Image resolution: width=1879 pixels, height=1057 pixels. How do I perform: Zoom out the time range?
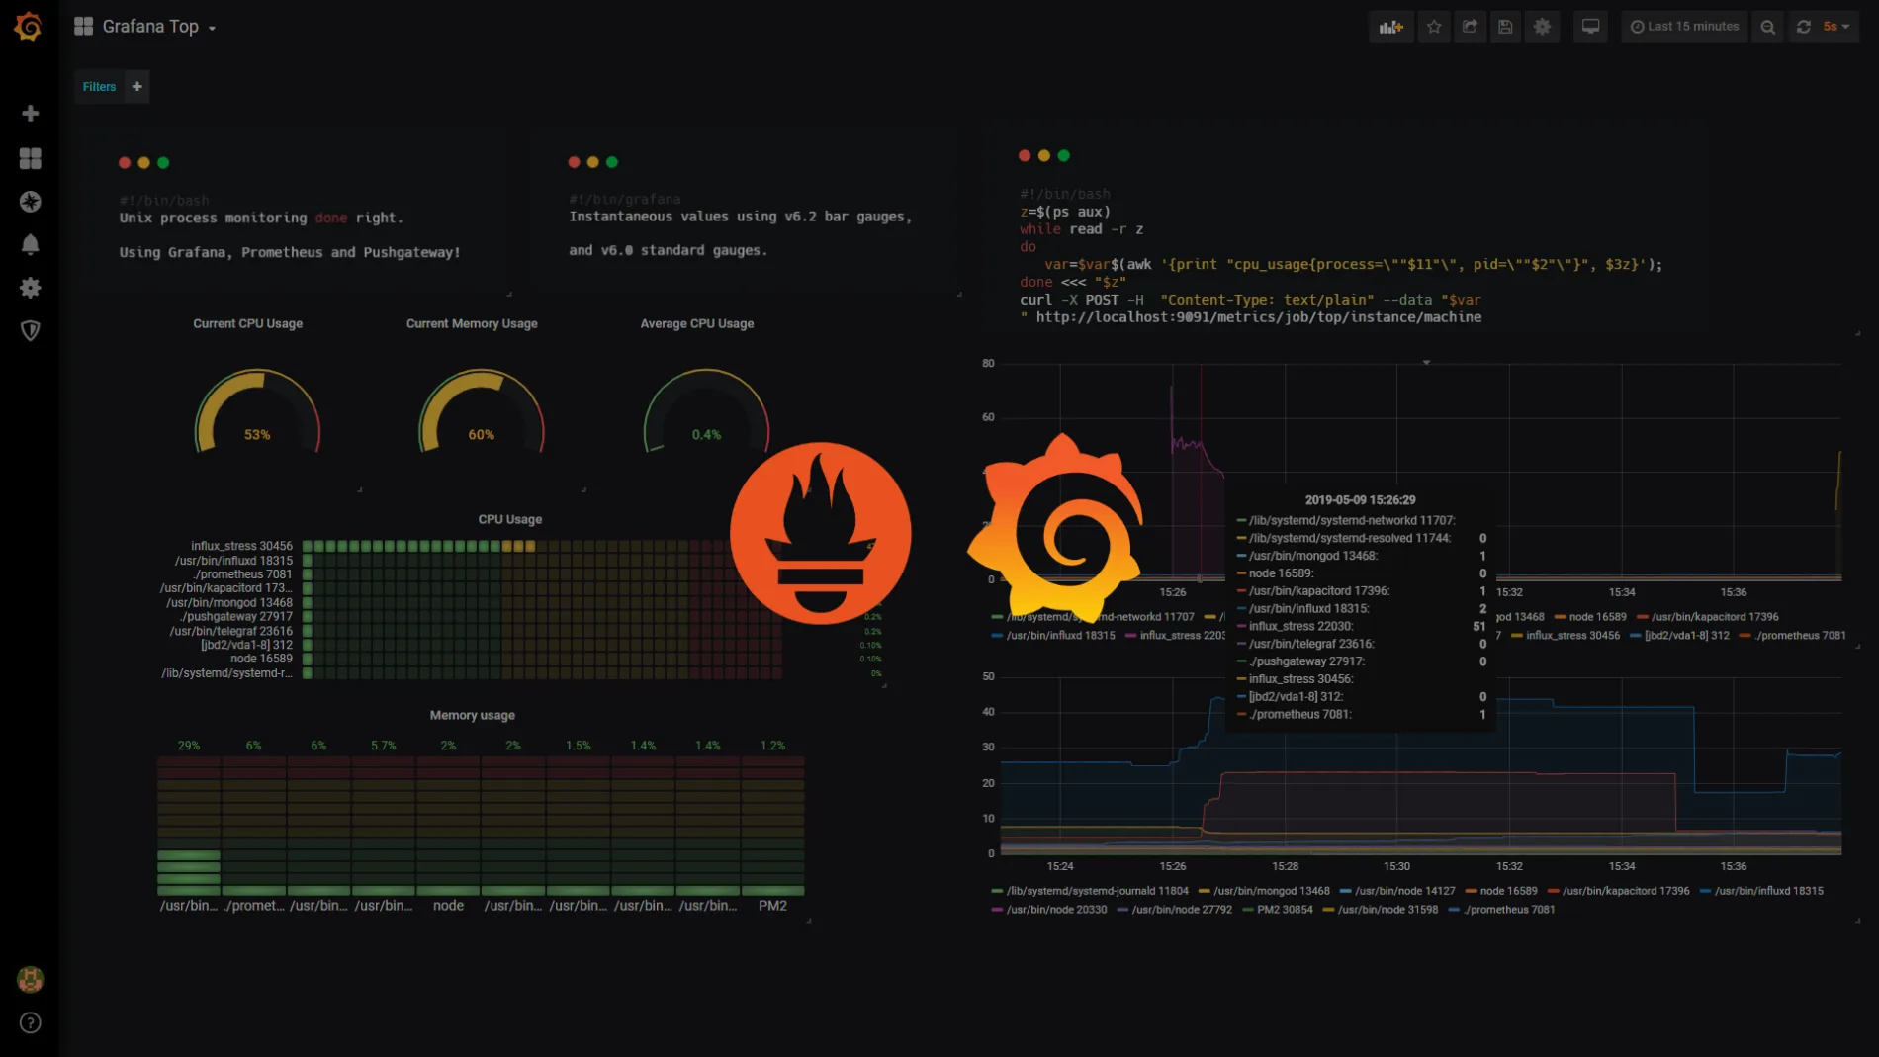tap(1768, 27)
